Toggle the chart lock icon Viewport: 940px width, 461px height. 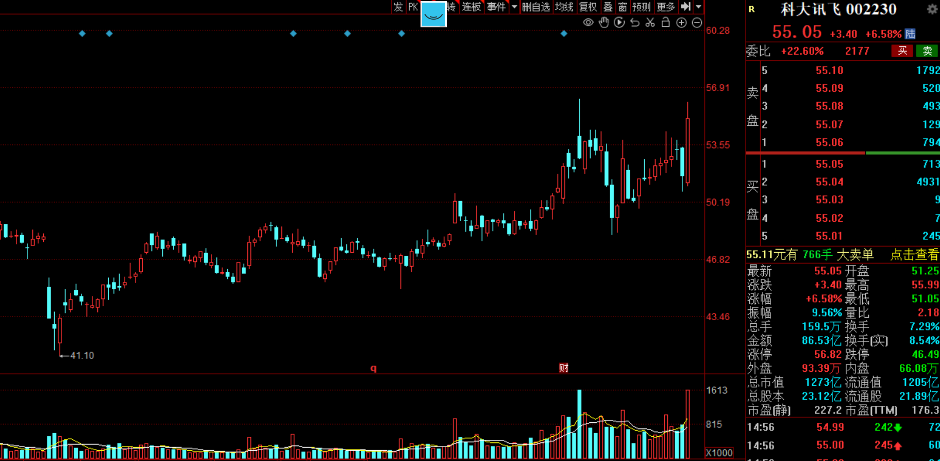tap(666, 23)
